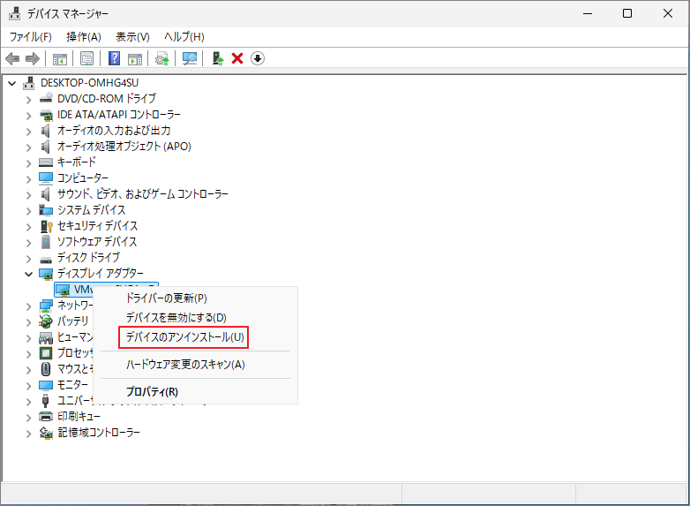Expand the ソフトウェア デバイス category
Viewport: 690px width, 506px height.
[28, 243]
